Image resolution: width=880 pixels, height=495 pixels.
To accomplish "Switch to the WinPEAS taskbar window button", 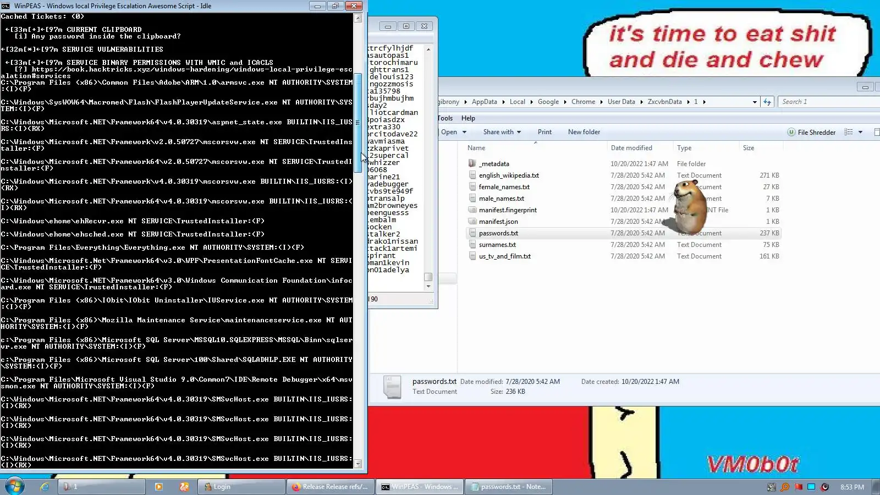I will tap(420, 487).
